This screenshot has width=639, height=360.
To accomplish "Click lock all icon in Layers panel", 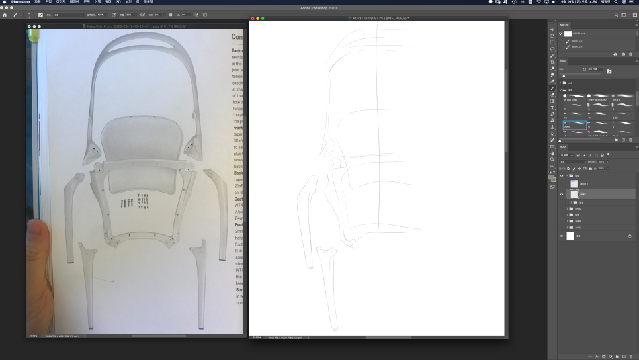I will point(591,168).
